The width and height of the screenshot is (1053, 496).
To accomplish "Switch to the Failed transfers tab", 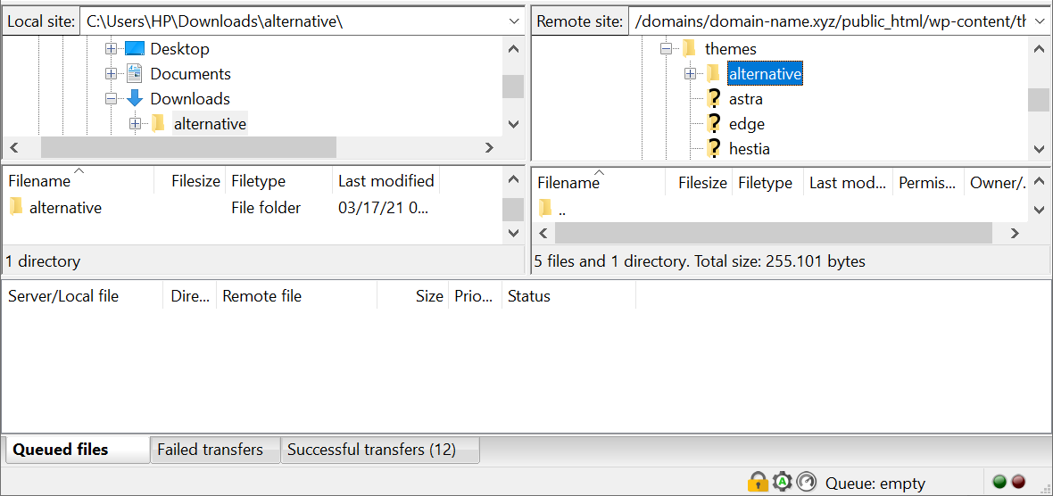I will [210, 450].
